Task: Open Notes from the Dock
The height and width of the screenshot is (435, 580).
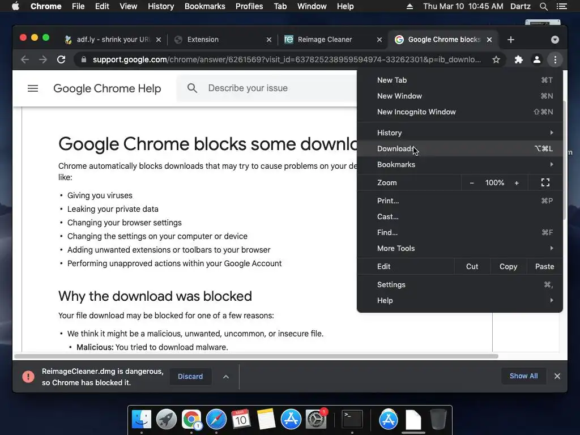Action: point(266,420)
